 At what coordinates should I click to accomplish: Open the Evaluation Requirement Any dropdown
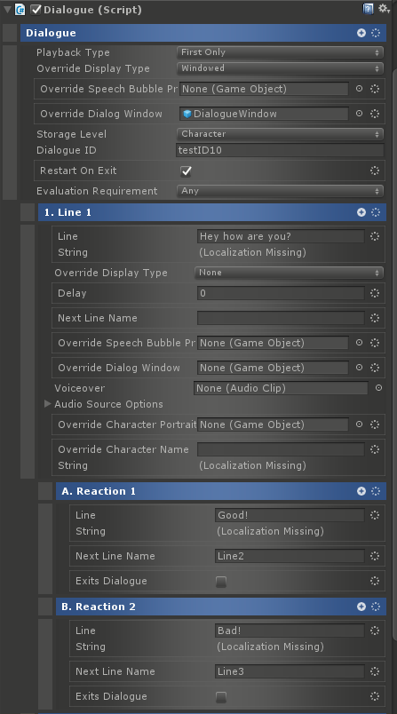click(x=280, y=191)
